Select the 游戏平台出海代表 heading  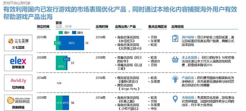pos(17,3)
